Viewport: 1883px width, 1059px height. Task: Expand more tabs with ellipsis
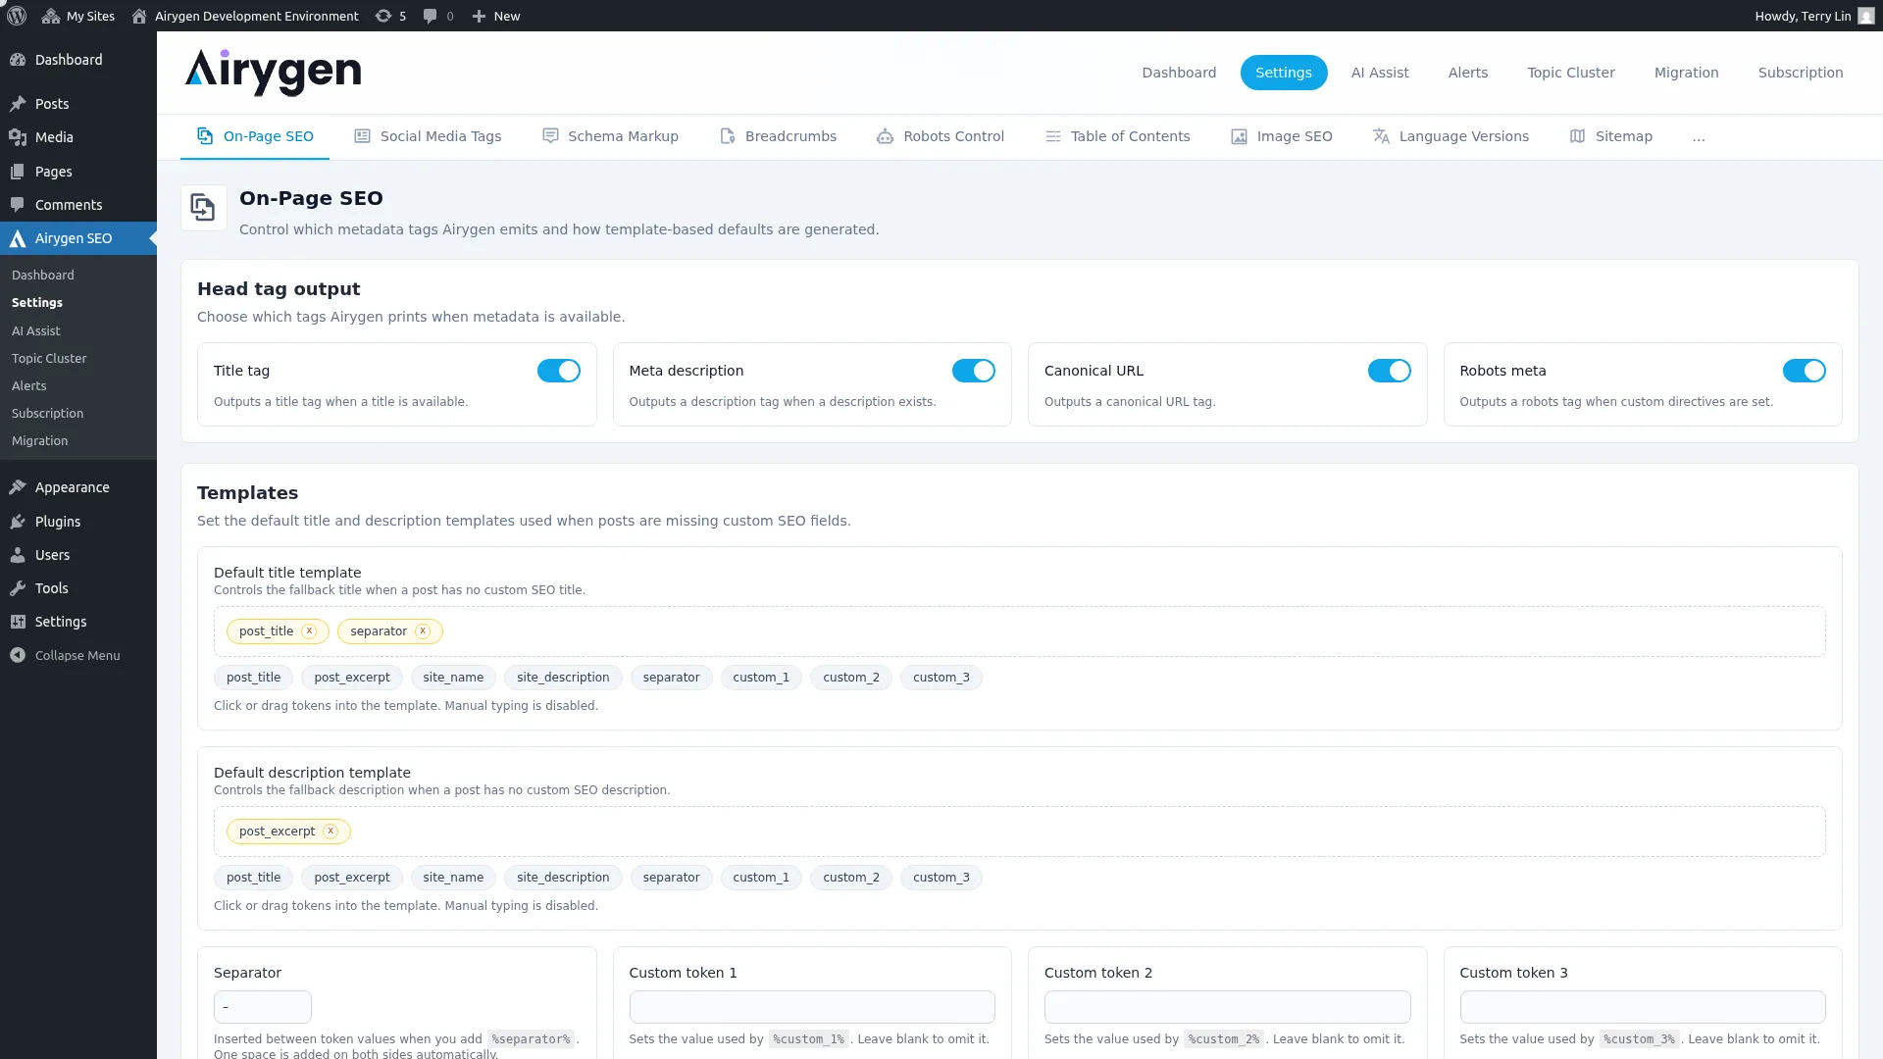click(1699, 137)
